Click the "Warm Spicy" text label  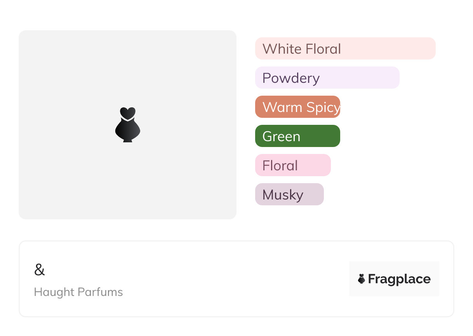coord(301,107)
